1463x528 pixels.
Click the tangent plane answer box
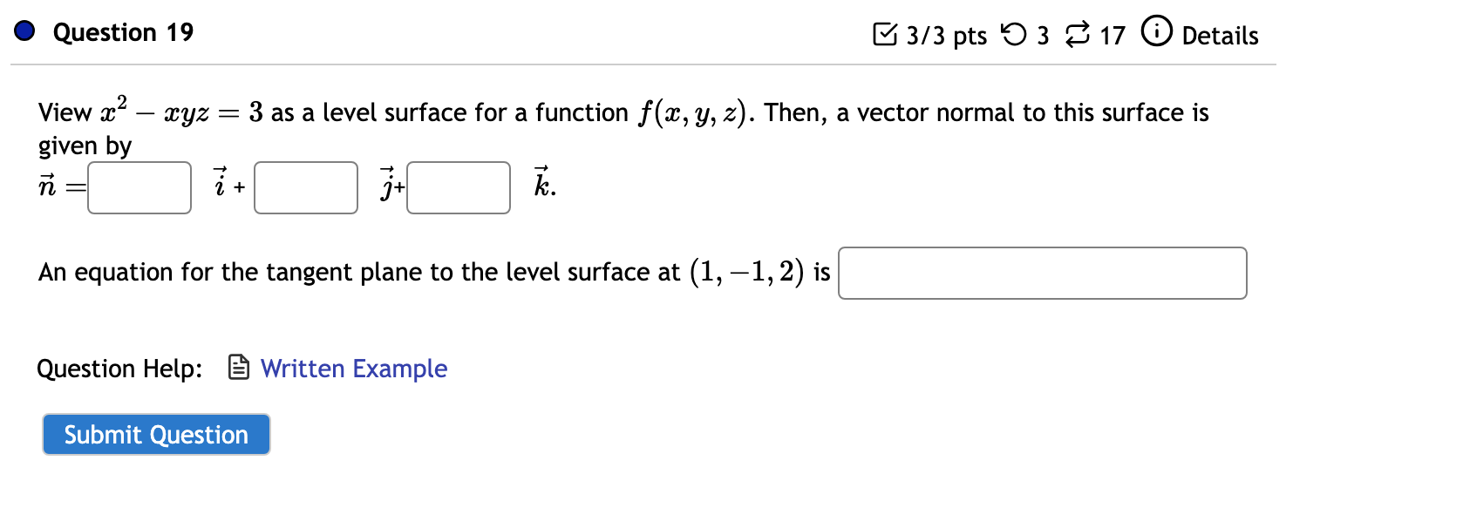click(x=1042, y=273)
